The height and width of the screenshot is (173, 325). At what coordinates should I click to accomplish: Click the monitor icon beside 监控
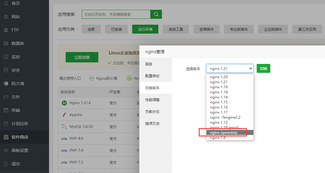pos(6,57)
